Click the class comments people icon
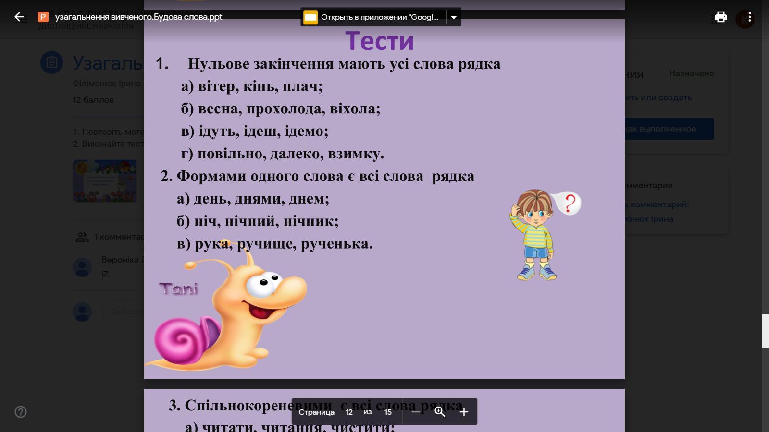This screenshot has width=769, height=432. pyautogui.click(x=82, y=237)
